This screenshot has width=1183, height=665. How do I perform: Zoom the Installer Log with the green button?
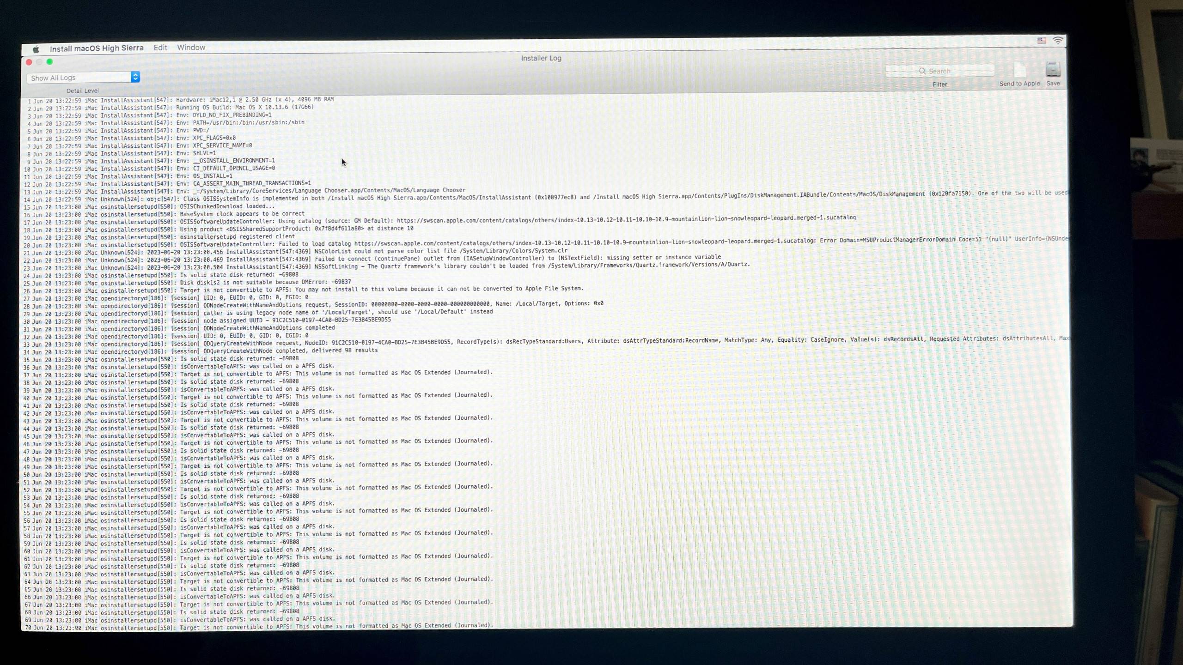coord(49,61)
